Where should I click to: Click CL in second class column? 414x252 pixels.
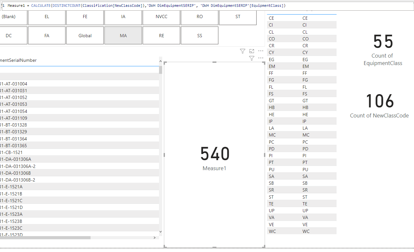[x=305, y=32]
